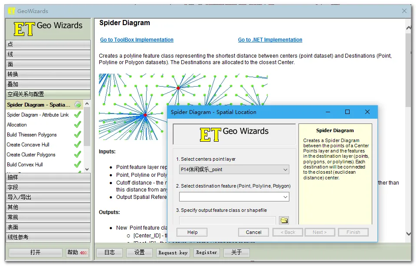Expand the 点 category
The width and height of the screenshot is (416, 266).
(x=48, y=44)
